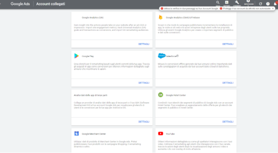Dismiss the security alert banner with X
This screenshot has width=278, height=153.
point(273,8)
